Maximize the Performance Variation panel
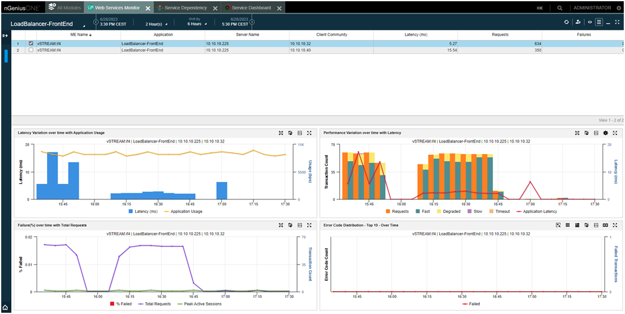 click(614, 133)
